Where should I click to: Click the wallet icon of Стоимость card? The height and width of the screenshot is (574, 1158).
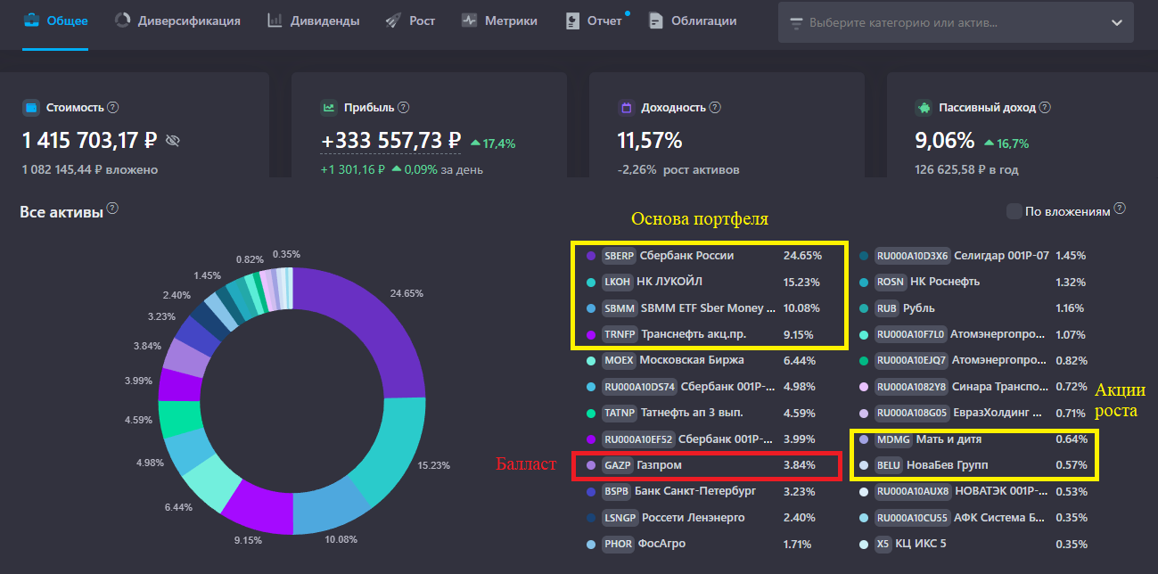click(x=31, y=108)
